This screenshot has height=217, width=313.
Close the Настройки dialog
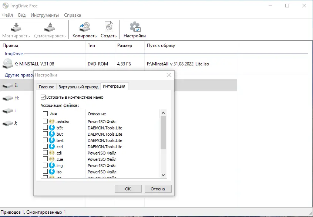(x=169, y=75)
